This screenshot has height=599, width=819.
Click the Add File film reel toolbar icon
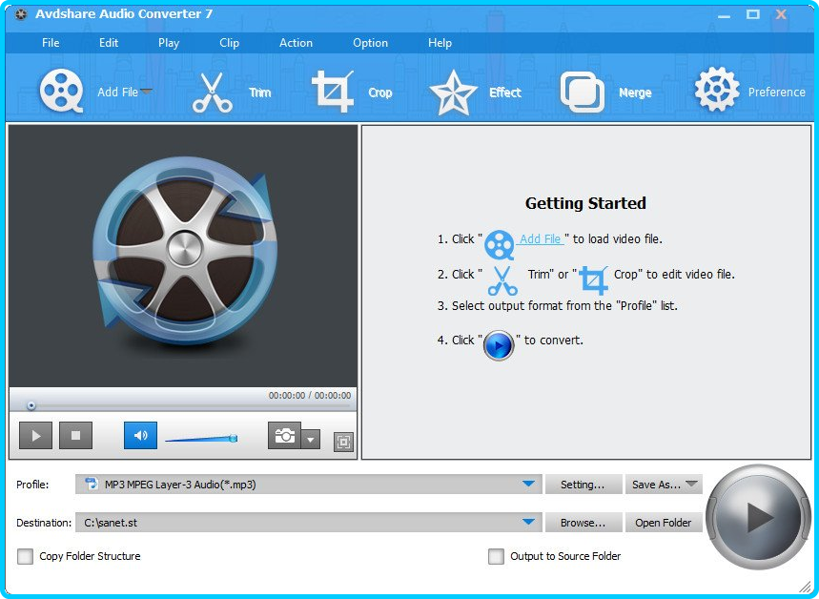[62, 91]
